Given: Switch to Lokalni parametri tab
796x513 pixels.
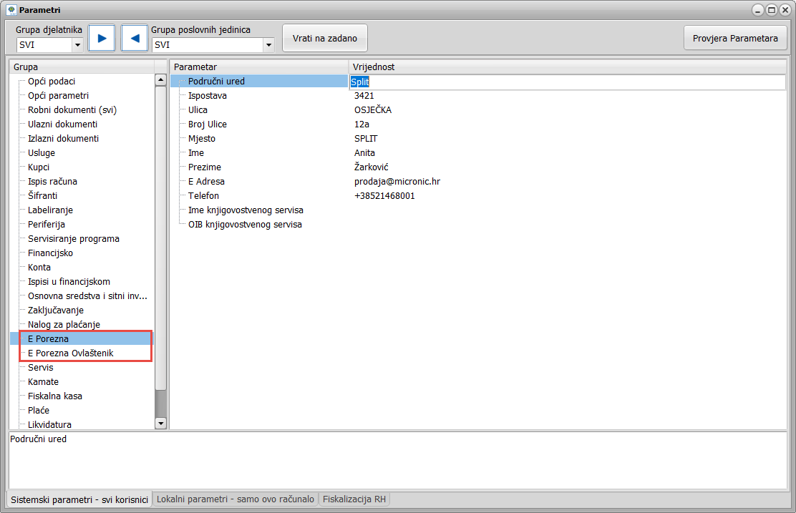Looking at the screenshot, I should [236, 499].
